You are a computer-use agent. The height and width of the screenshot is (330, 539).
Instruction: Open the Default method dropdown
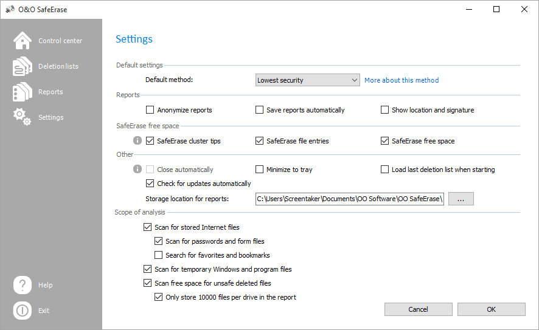click(308, 80)
